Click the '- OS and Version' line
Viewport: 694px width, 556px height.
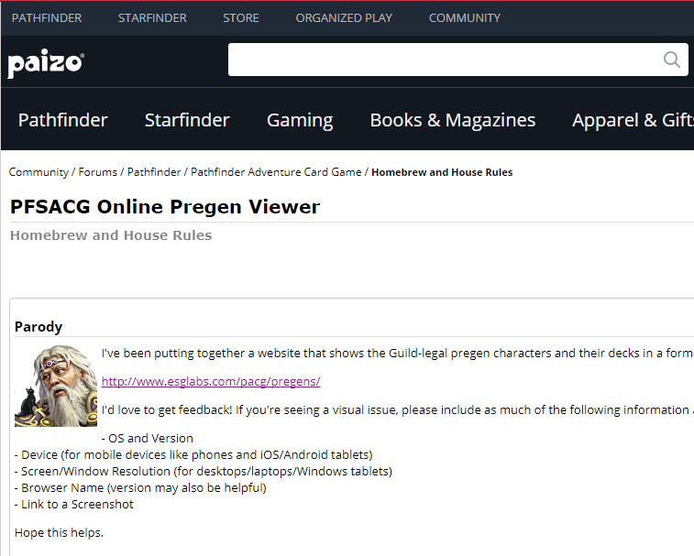148,439
